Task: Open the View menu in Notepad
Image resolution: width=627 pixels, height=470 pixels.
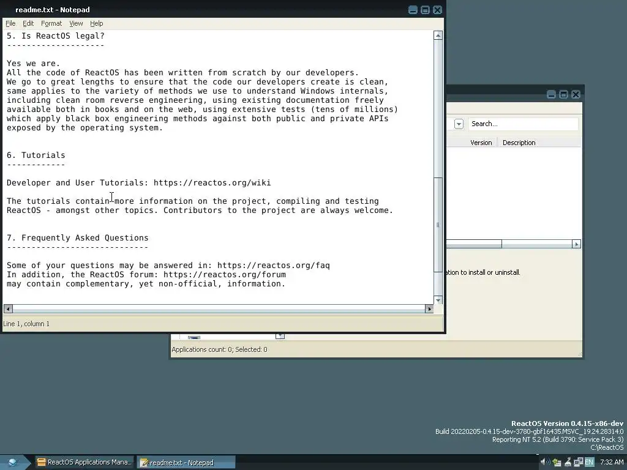Action: 76,24
